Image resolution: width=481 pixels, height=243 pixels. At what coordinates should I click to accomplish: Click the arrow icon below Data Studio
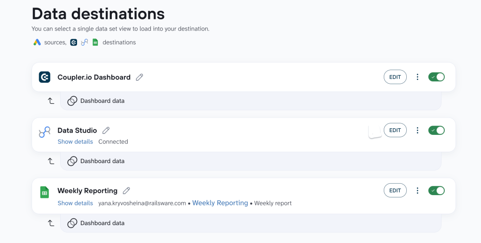pyautogui.click(x=51, y=161)
